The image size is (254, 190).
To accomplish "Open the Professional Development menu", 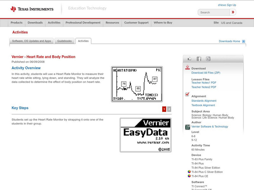I will 83,23.
